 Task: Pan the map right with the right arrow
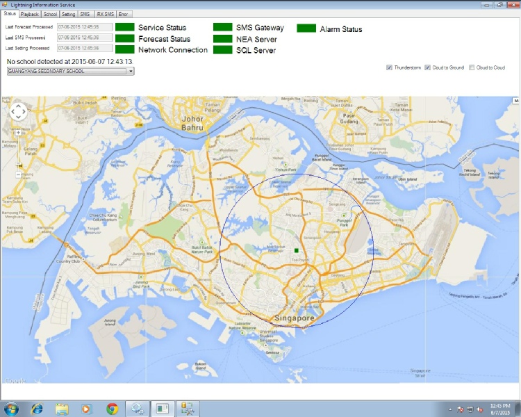click(24, 112)
